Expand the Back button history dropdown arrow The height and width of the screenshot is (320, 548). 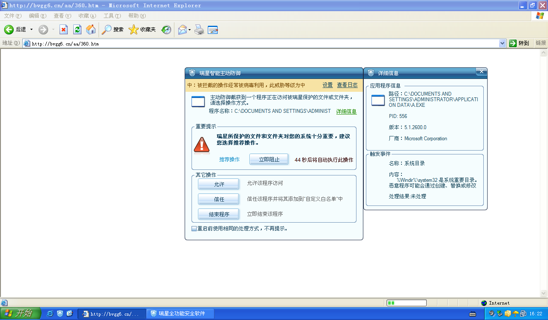(31, 30)
